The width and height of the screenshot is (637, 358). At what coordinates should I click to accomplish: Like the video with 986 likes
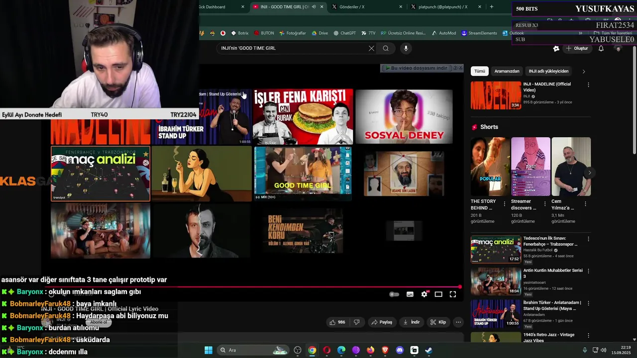(337, 322)
